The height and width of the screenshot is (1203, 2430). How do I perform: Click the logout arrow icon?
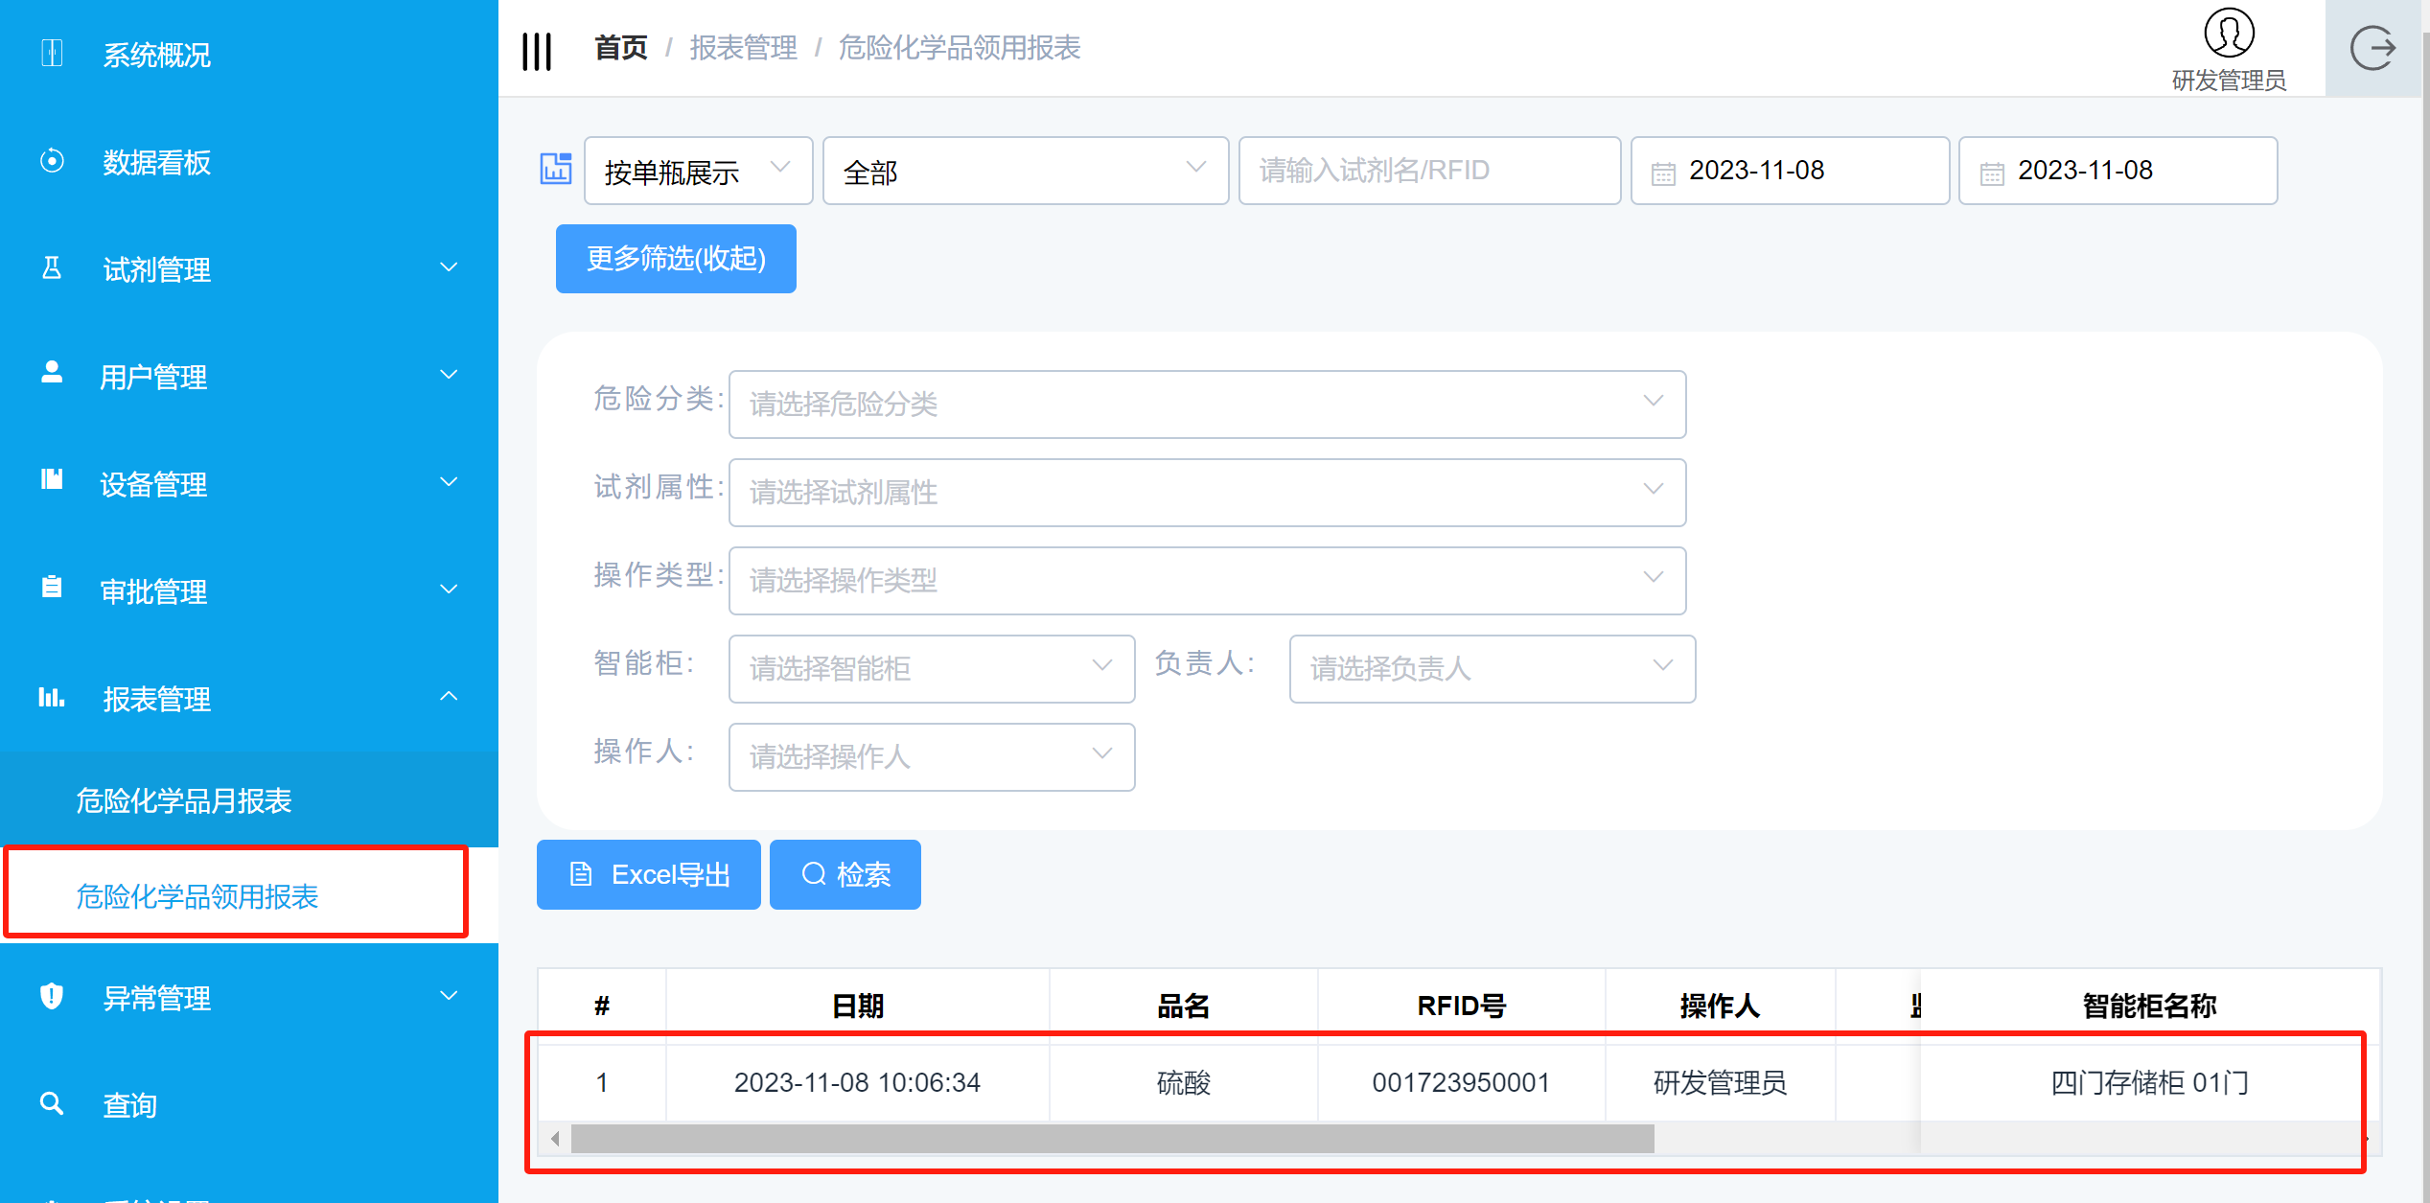(2372, 48)
